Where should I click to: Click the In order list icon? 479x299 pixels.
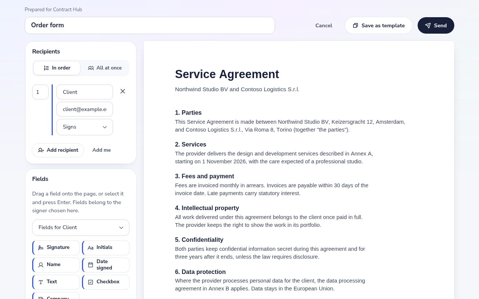[x=46, y=68]
